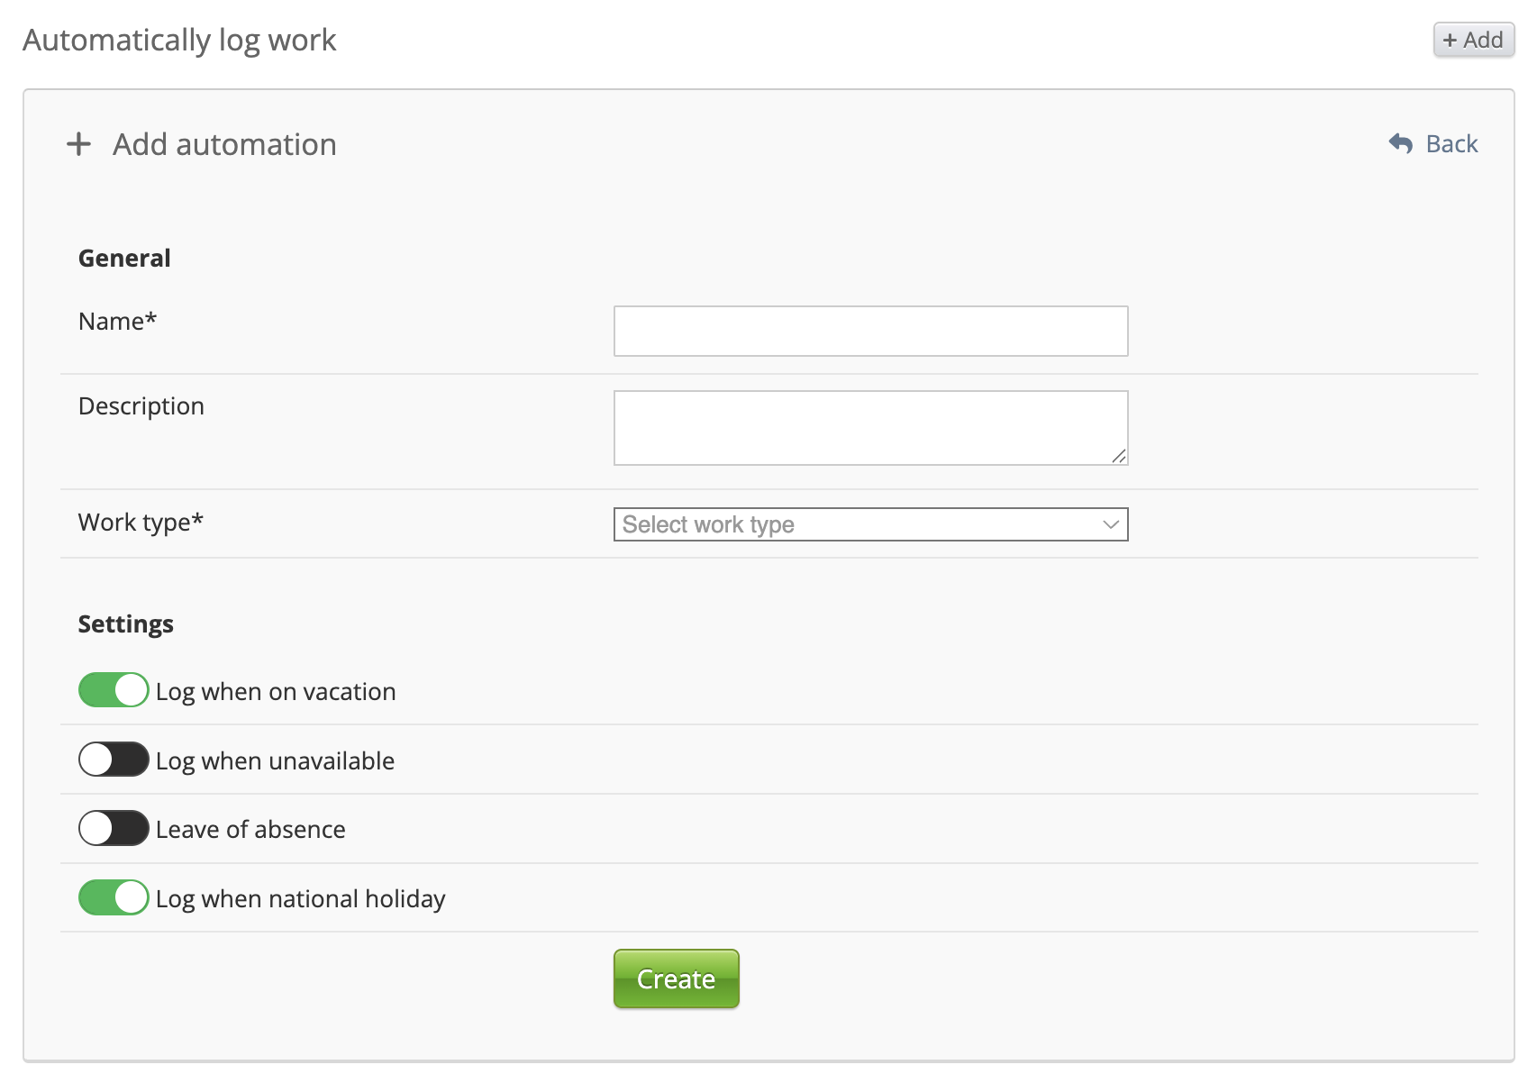Screen dimensions: 1537x1083
Task: Disable the Log when on vacation toggle
Action: pos(114,690)
